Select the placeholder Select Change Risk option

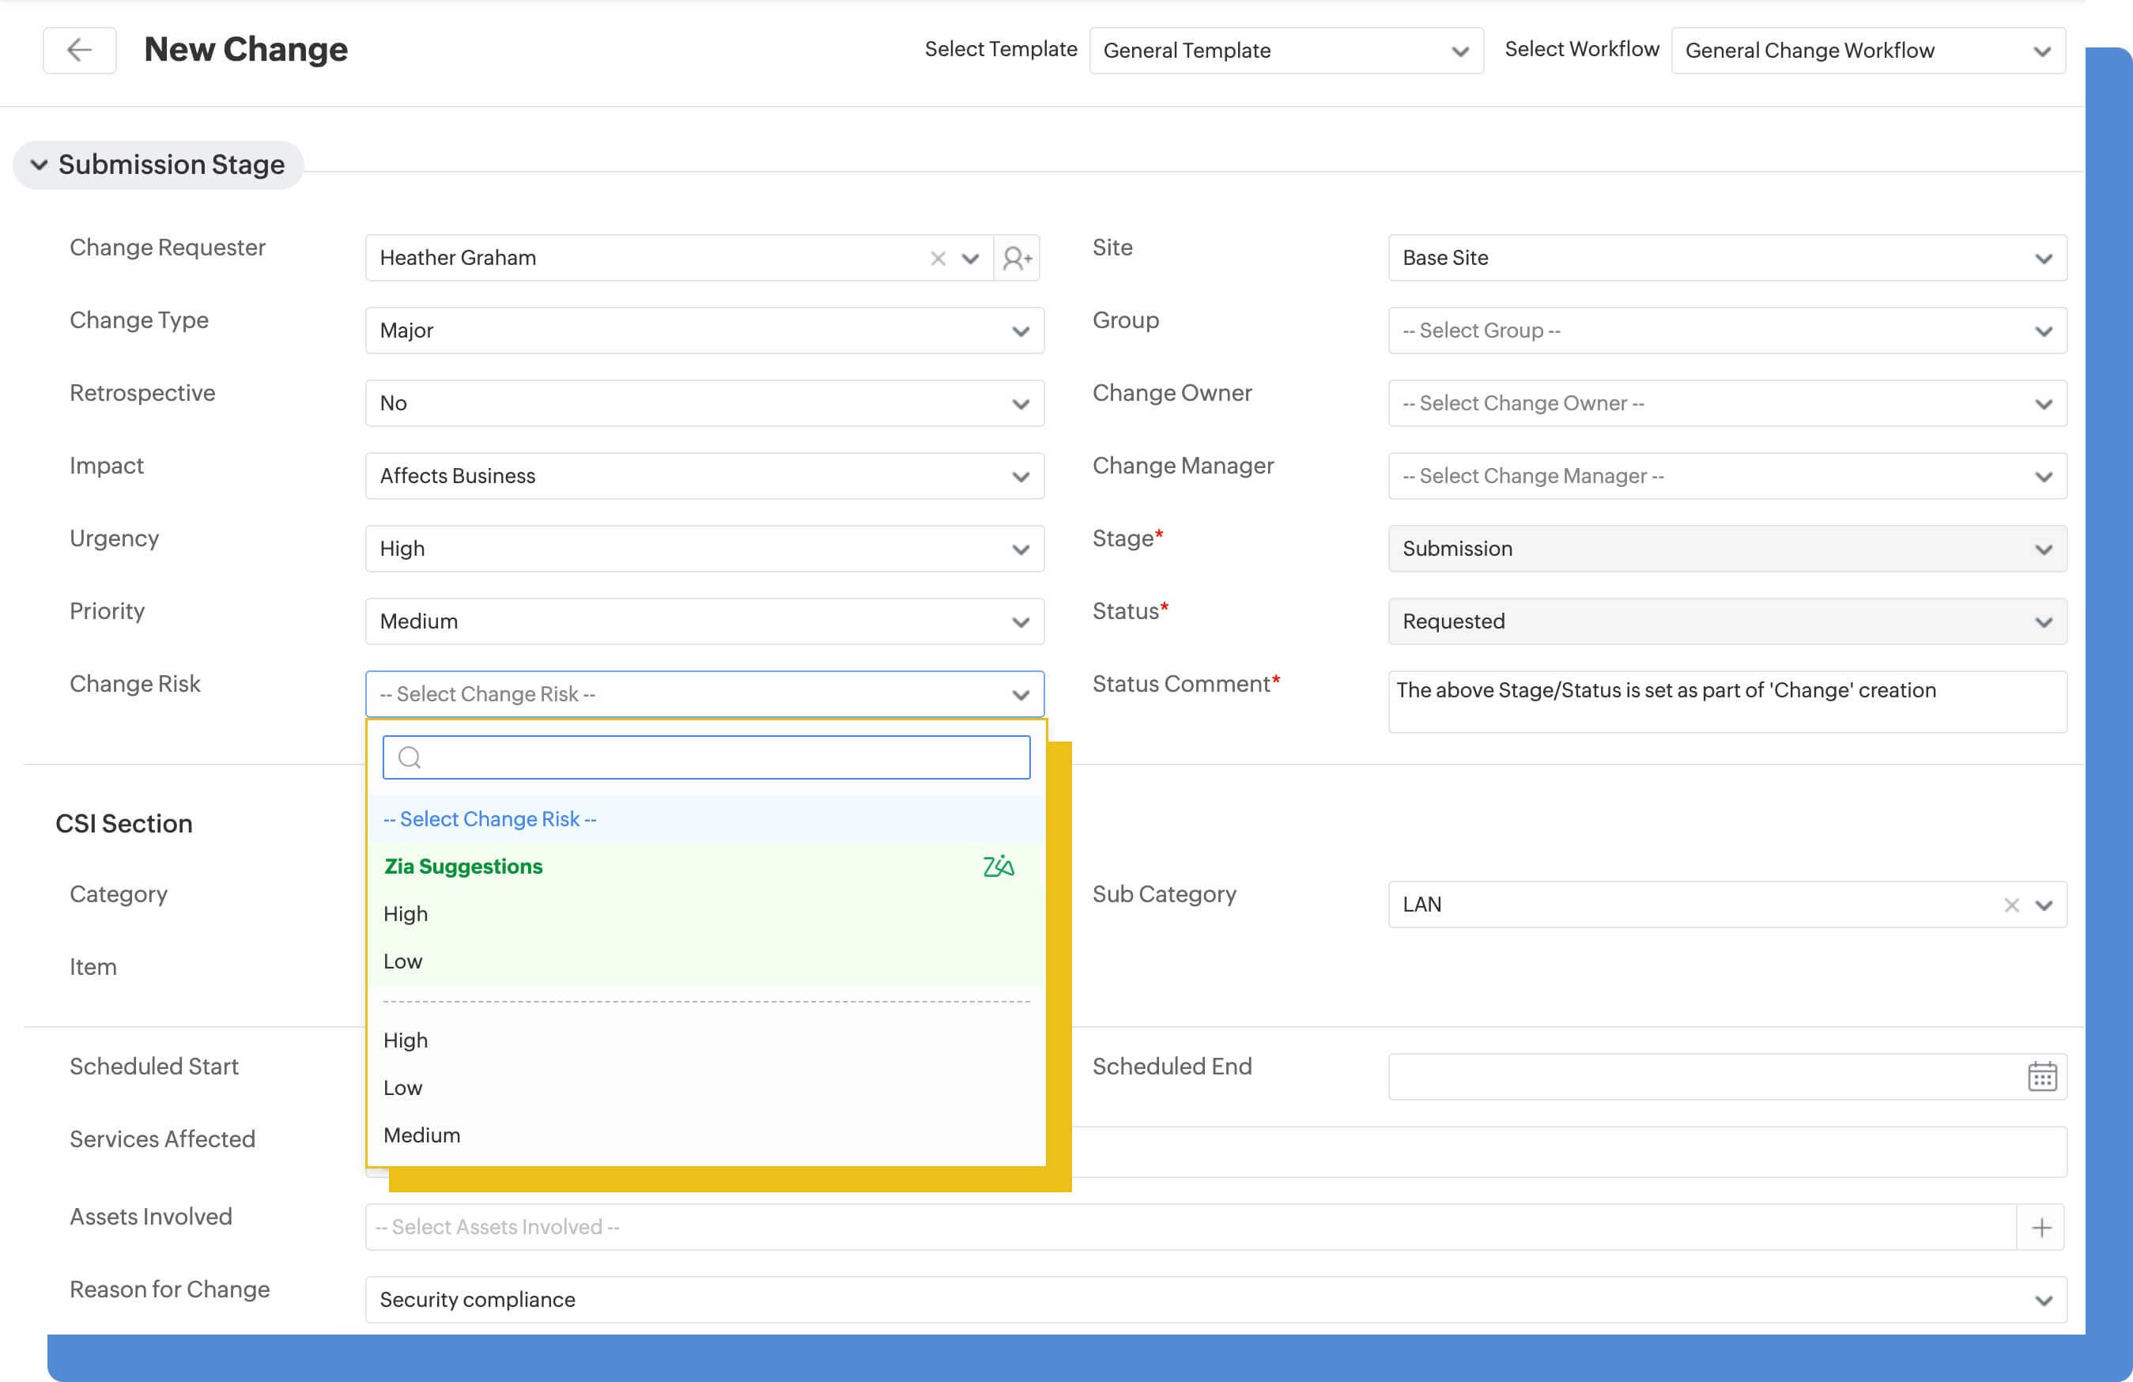tap(489, 819)
